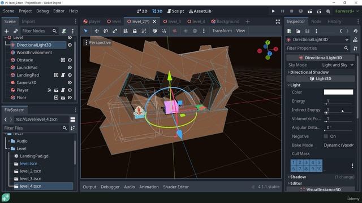Create a new resource in Inspector
This screenshot has height=203, width=362.
point(289,31)
